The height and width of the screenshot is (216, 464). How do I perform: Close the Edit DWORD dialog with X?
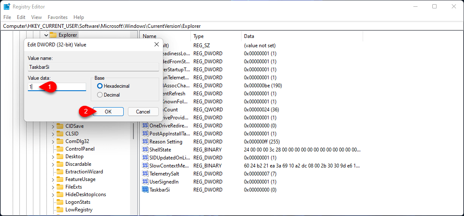157,45
